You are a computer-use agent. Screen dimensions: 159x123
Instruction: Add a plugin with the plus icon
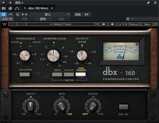point(10,3)
